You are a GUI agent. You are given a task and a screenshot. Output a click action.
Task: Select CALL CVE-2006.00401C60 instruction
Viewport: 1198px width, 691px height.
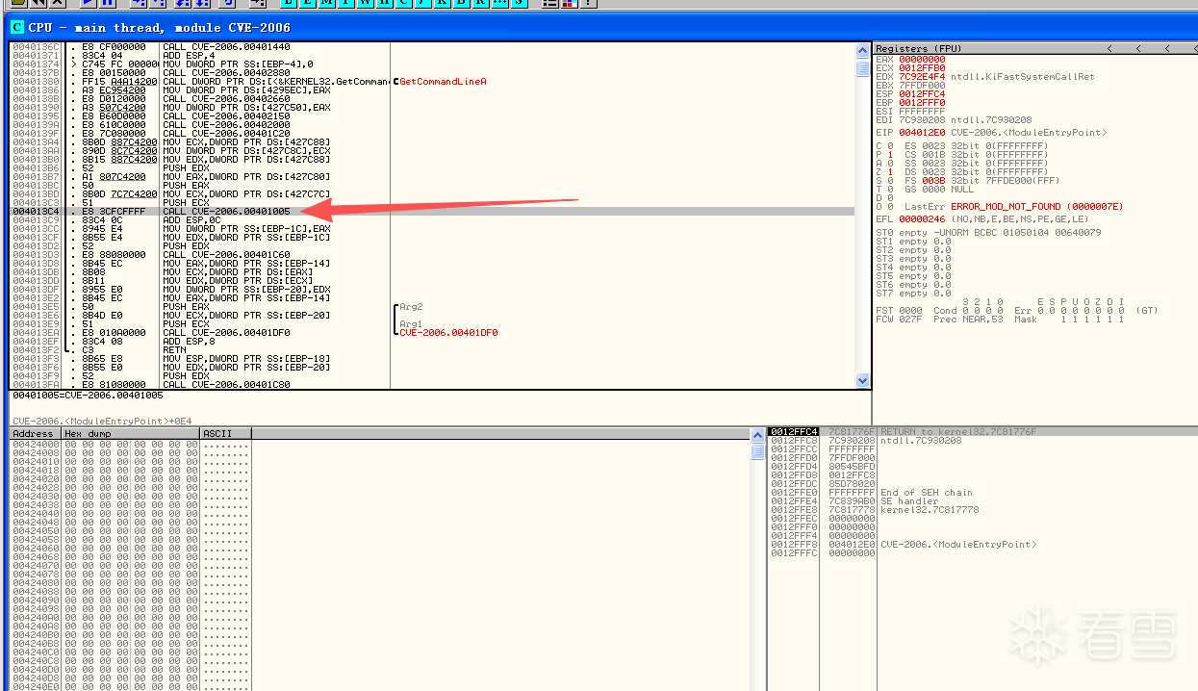click(226, 254)
